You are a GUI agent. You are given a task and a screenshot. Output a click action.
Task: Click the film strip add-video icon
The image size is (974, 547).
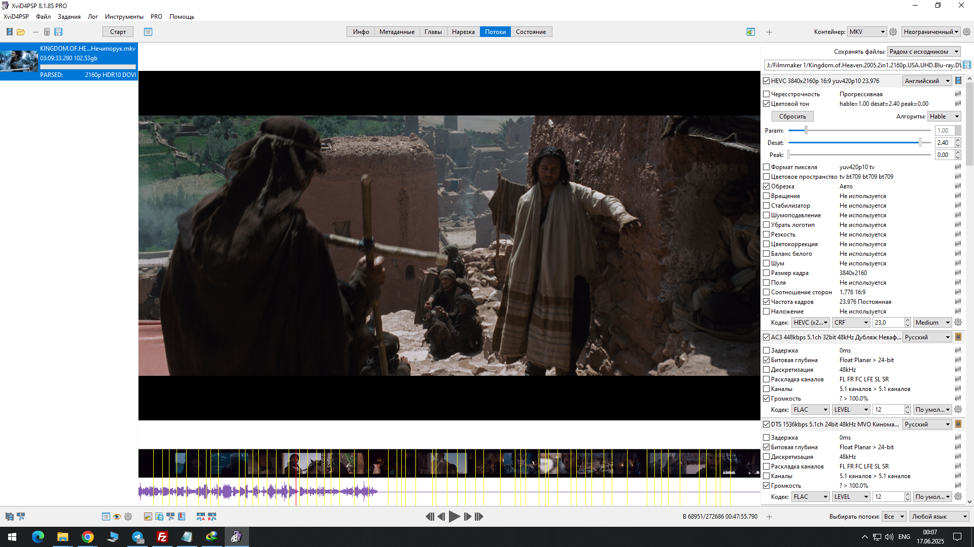[9, 32]
